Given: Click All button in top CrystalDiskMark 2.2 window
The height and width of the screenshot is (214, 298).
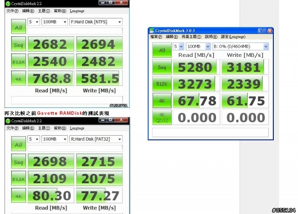Looking at the screenshot, I should tap(19, 27).
